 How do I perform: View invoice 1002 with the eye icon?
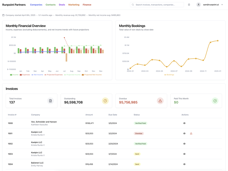(x=184, y=144)
